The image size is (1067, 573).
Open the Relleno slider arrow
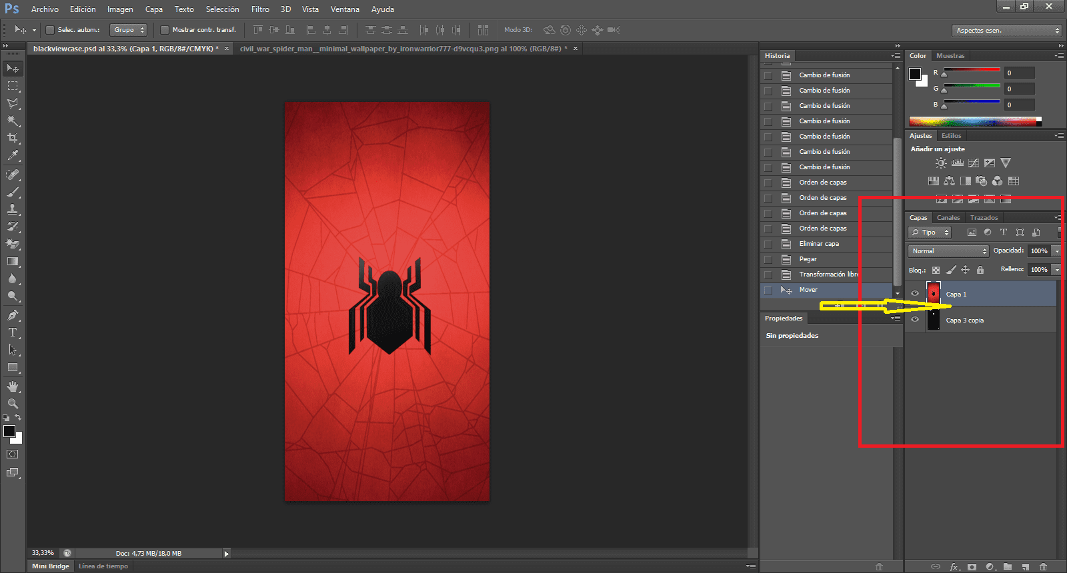click(x=1057, y=270)
